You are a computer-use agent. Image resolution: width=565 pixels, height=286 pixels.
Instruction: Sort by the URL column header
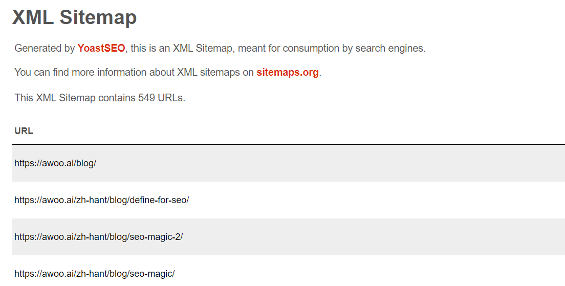[24, 131]
